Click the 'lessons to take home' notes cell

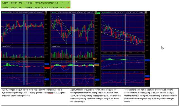coord(151,97)
